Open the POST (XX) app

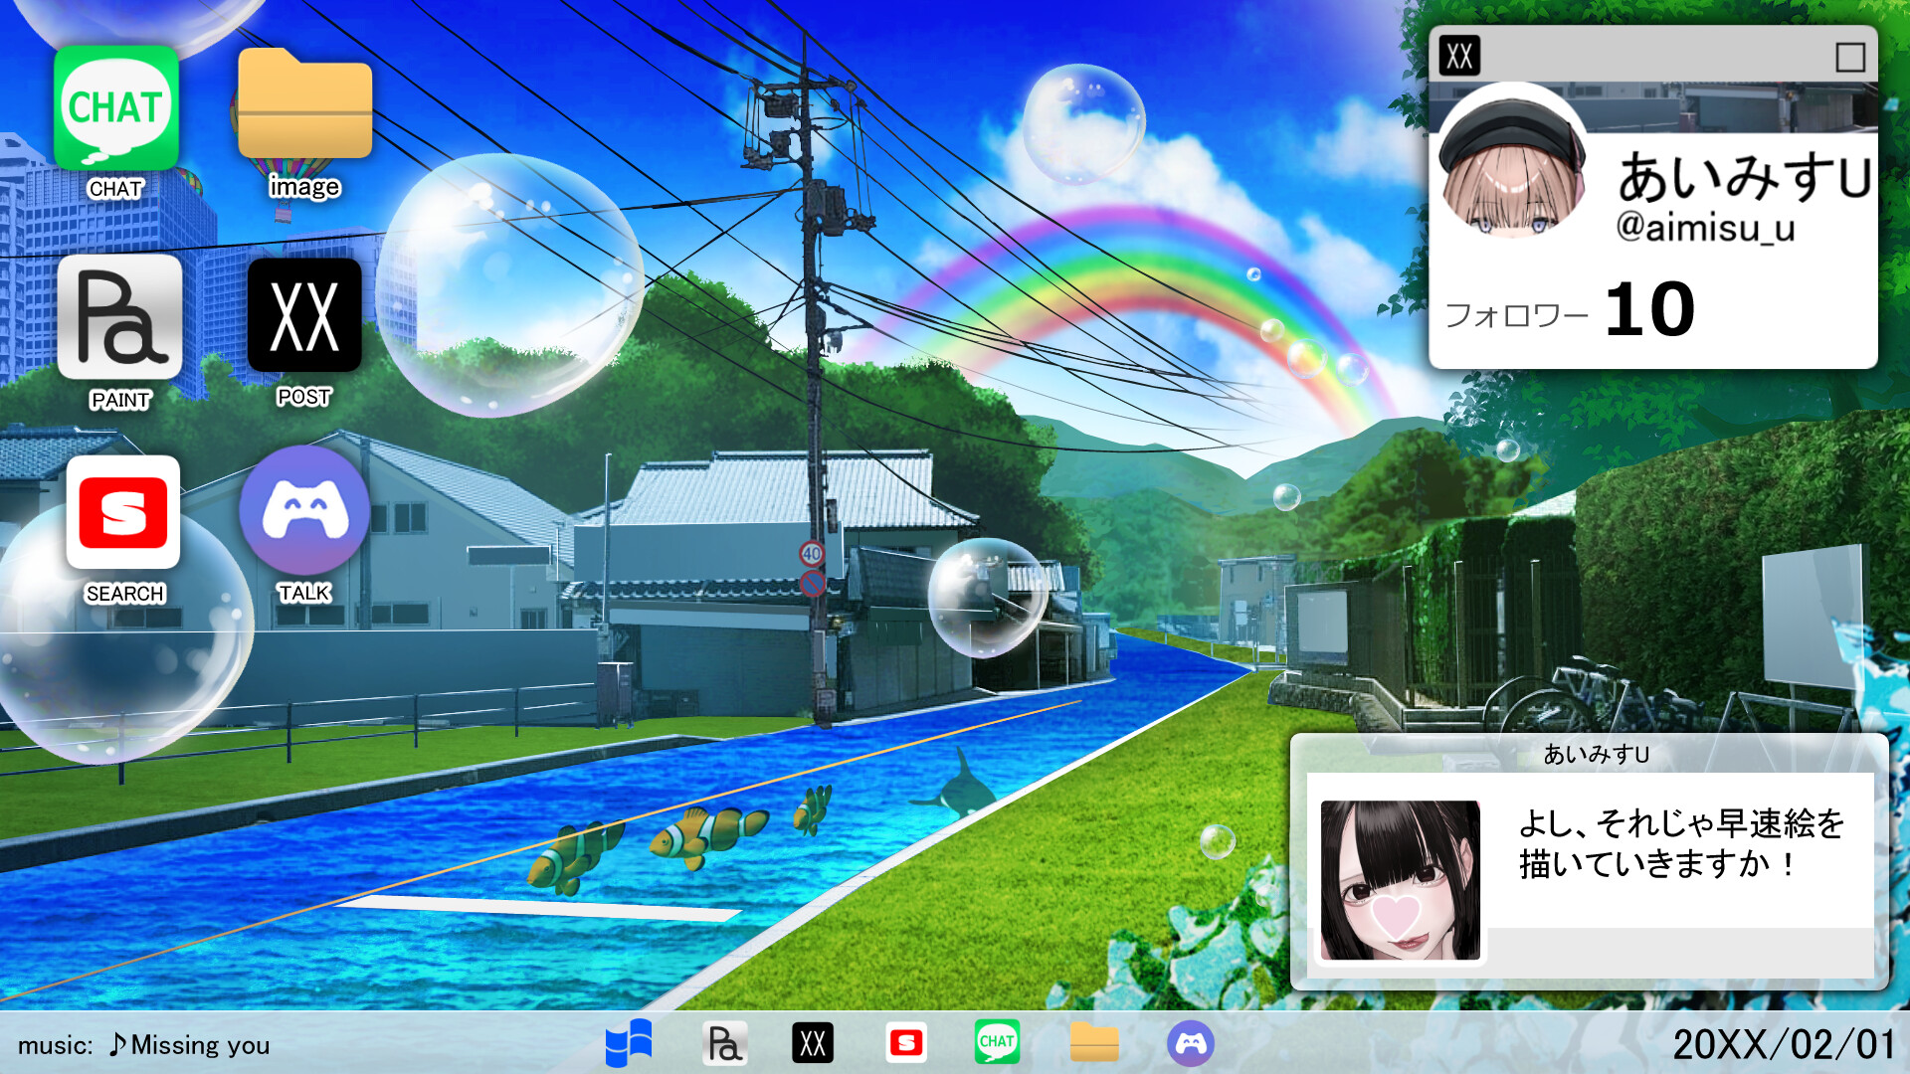[303, 316]
